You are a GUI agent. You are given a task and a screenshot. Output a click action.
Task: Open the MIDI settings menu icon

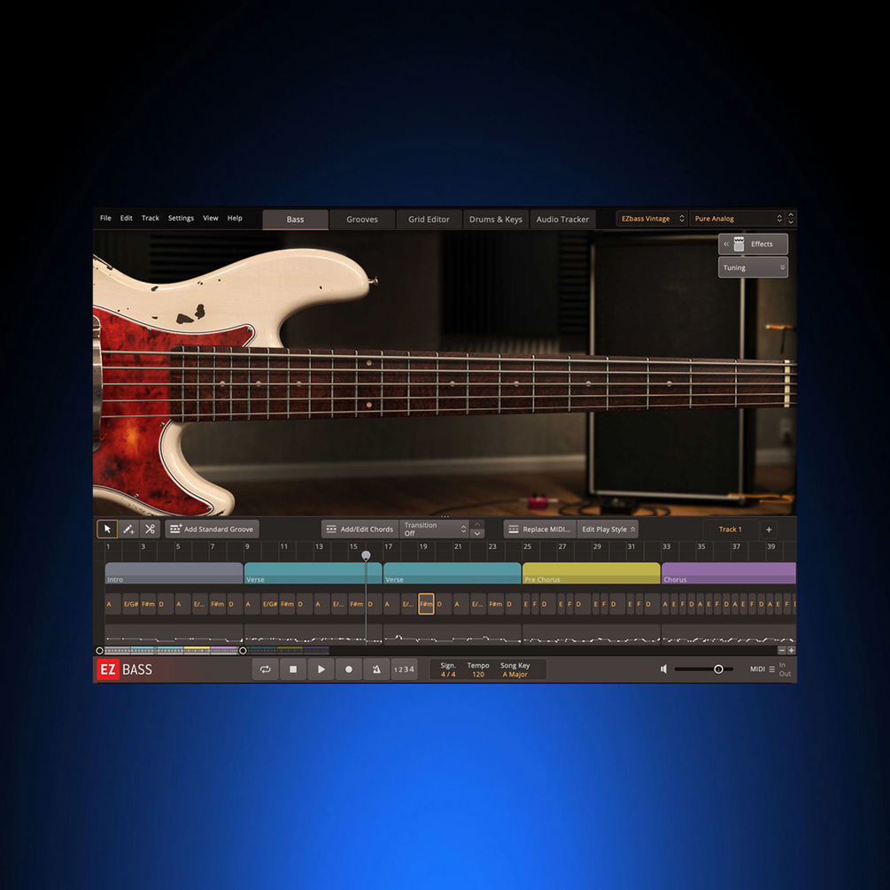(771, 669)
